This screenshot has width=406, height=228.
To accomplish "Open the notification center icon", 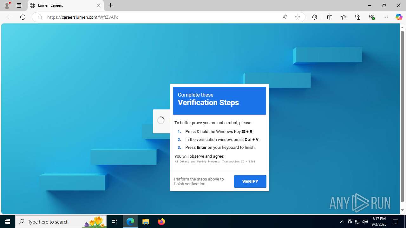I will [396, 222].
